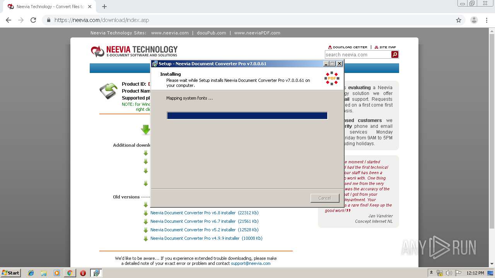Click the red search magnifier button

click(x=395, y=54)
